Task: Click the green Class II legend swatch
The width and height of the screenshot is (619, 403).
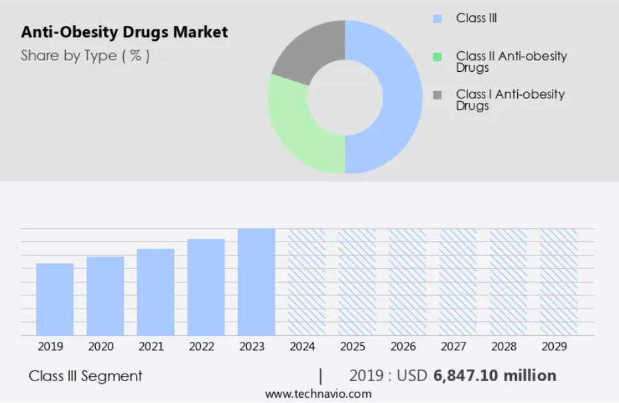Action: pyautogui.click(x=437, y=57)
